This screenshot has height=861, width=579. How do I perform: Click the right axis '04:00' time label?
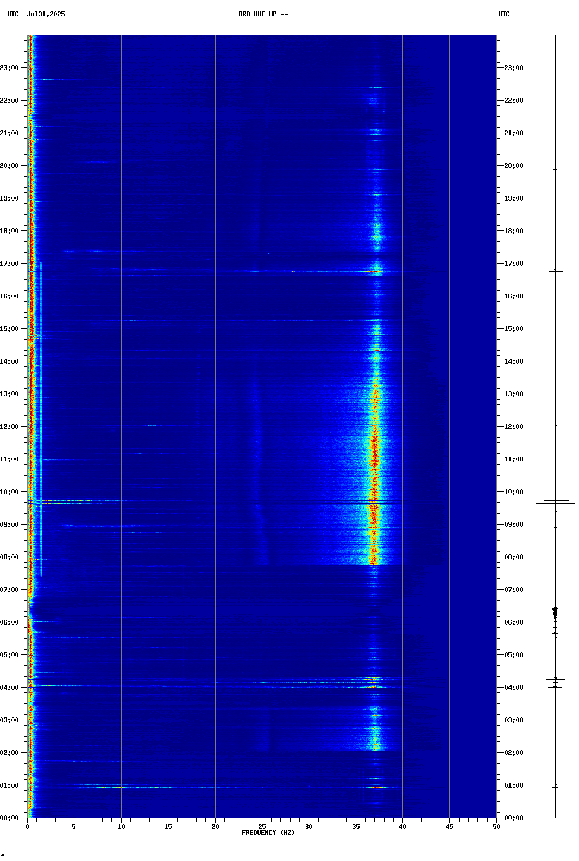click(x=514, y=688)
